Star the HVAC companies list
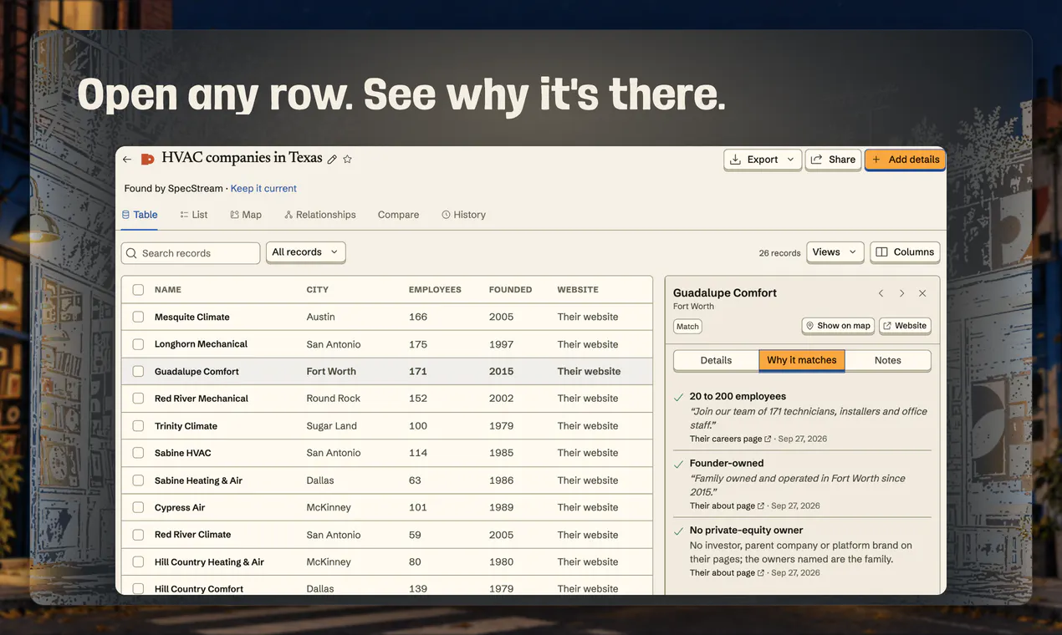The width and height of the screenshot is (1062, 635). 348,159
